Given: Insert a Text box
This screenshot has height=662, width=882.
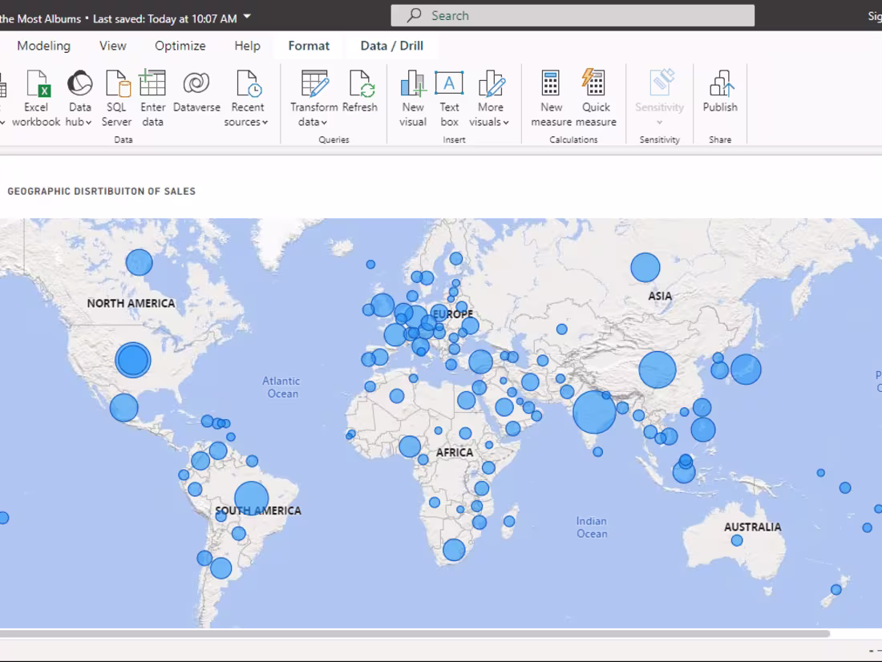Looking at the screenshot, I should [x=449, y=99].
